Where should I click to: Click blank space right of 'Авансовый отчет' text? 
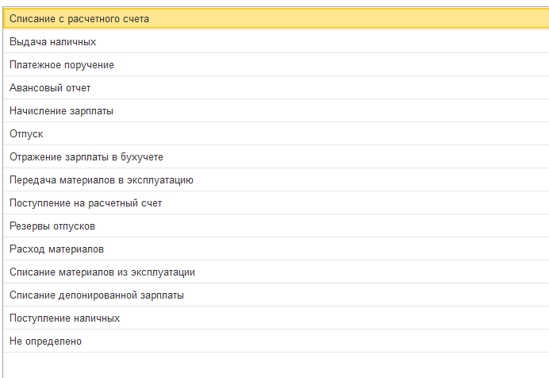317,87
